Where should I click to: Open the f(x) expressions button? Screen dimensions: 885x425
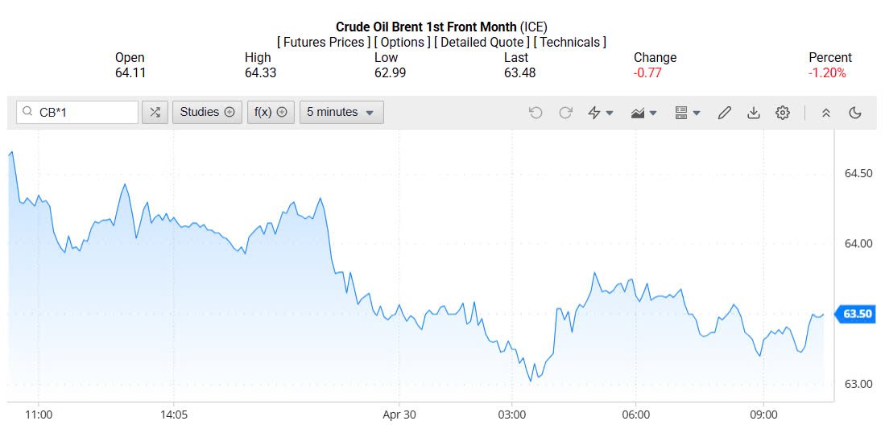click(x=271, y=113)
